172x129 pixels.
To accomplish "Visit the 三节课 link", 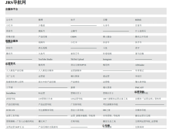I will pos(9,88).
